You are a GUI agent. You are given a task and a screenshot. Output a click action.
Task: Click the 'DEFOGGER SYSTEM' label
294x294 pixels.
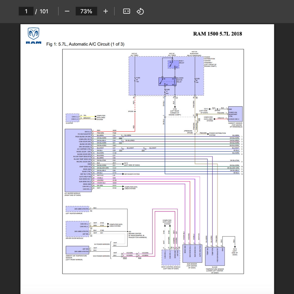pos(132,174)
